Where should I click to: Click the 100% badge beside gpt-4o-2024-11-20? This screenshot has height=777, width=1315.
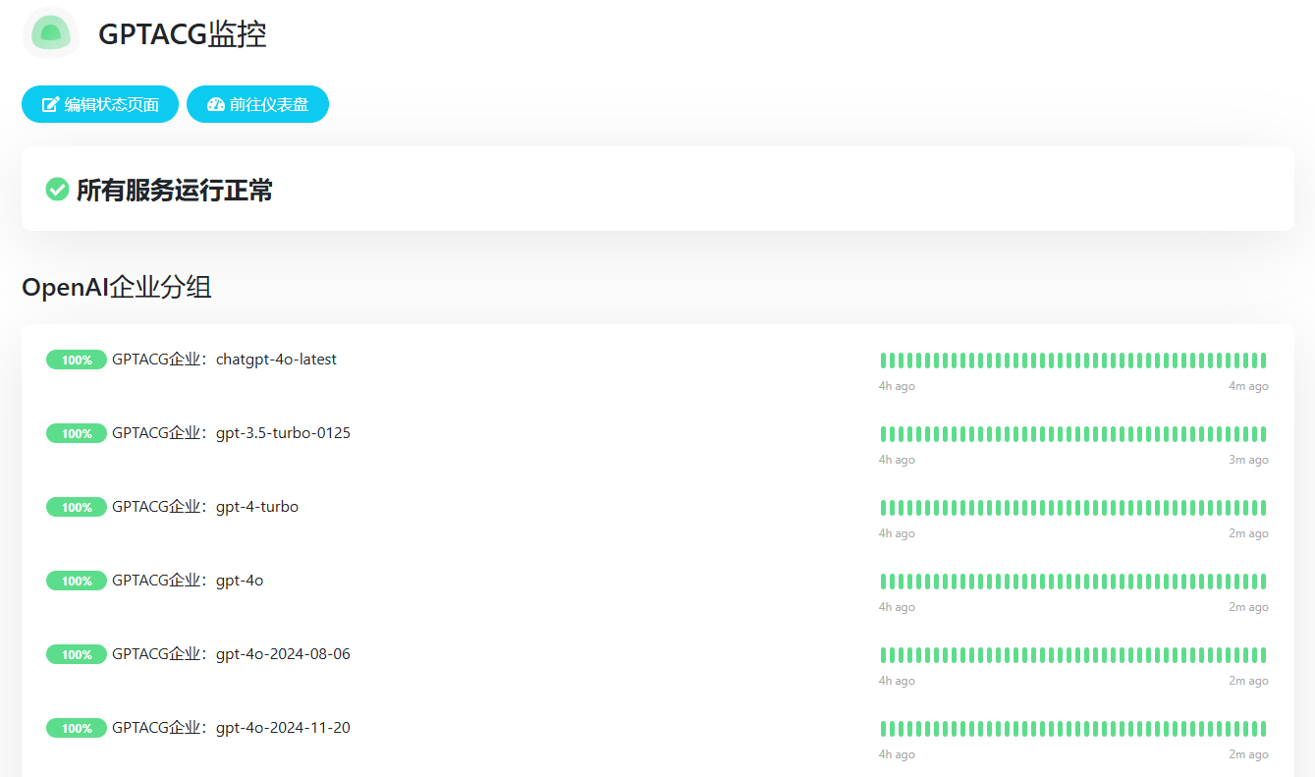[77, 728]
